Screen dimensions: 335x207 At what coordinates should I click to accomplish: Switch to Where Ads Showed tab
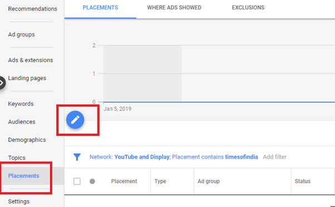[174, 8]
